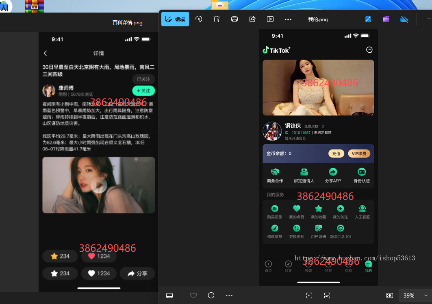Screen dimensions: 432x304
Task: Click the green +关注 follow button
Action: (143, 91)
